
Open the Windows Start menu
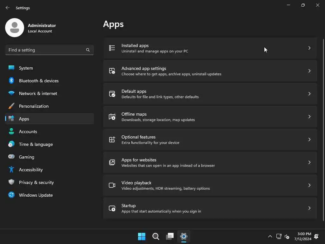pos(142,236)
